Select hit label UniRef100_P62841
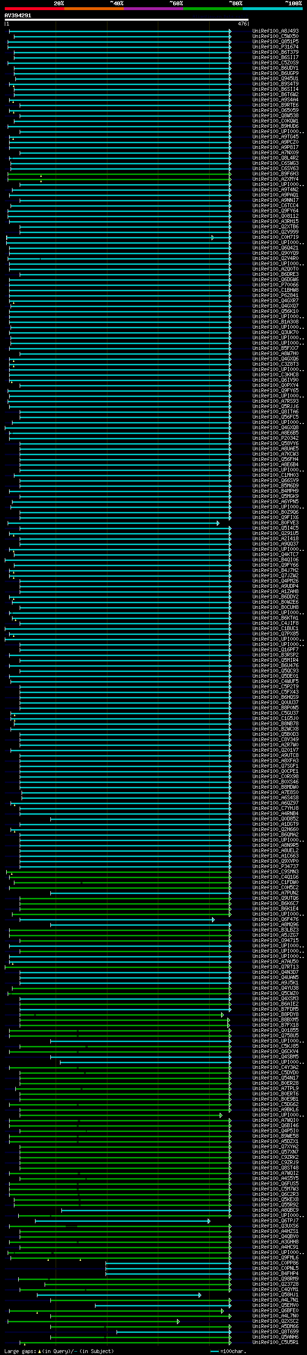Screen dimensions: 307x1355 coord(275,295)
